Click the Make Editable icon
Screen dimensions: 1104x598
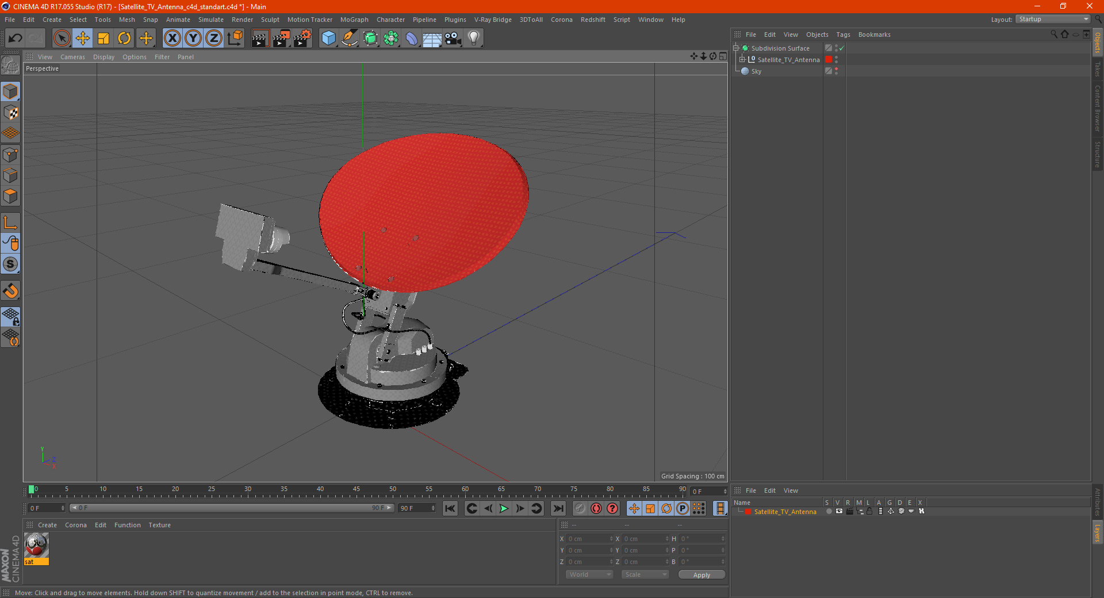tap(10, 65)
